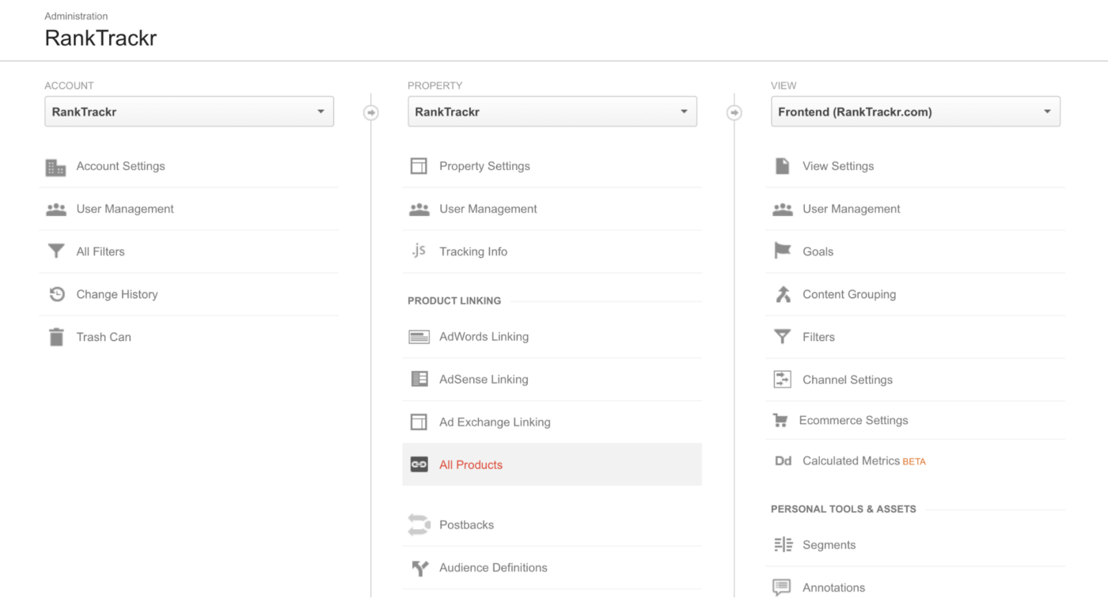The width and height of the screenshot is (1108, 598).
Task: Click the All Products chain-link icon
Action: [419, 464]
